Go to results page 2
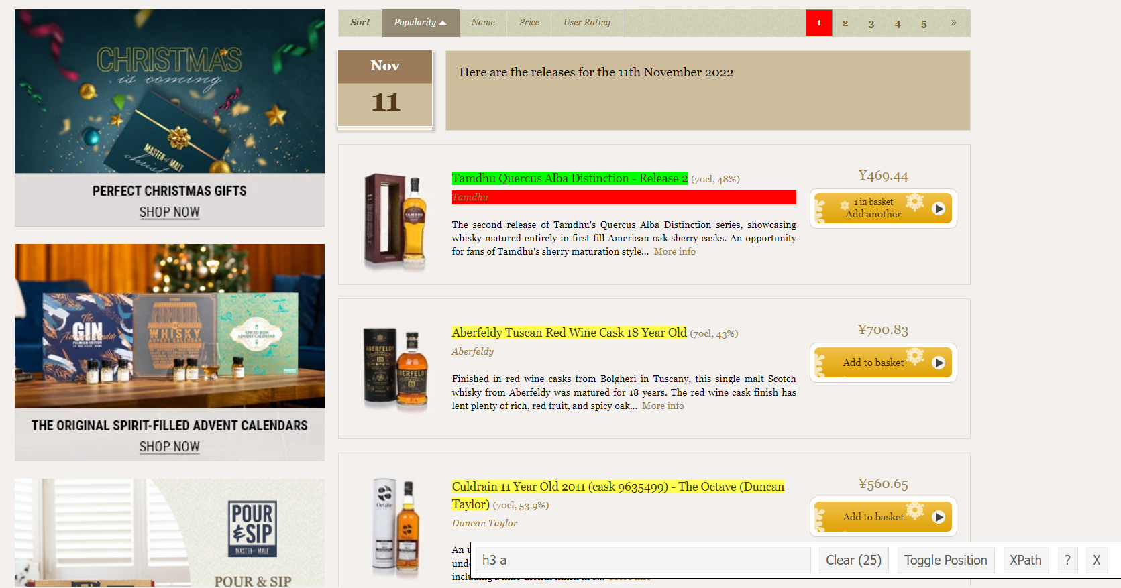 click(x=845, y=23)
